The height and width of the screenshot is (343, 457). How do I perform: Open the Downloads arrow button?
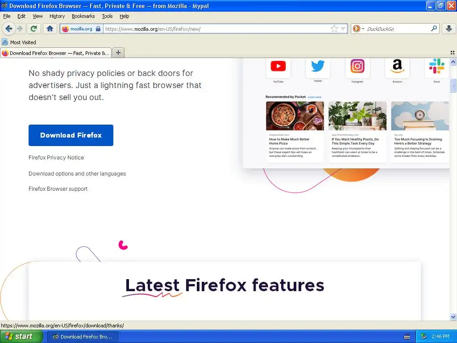(x=449, y=29)
